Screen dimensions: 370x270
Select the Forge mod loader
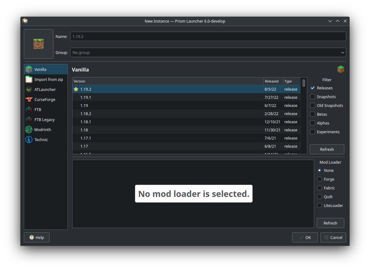pos(319,179)
